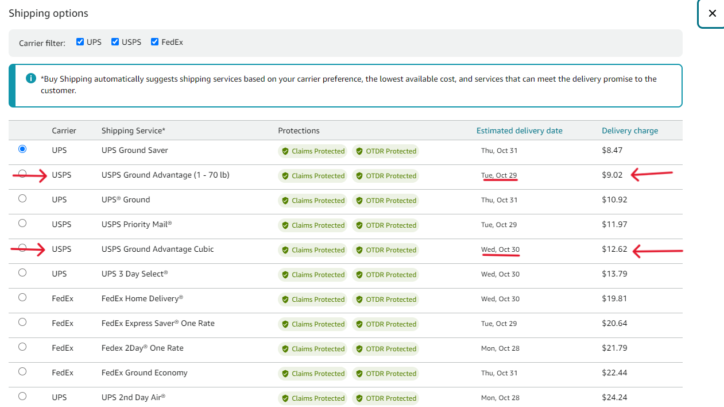Close the Shipping options dialog
The width and height of the screenshot is (724, 407).
712,13
